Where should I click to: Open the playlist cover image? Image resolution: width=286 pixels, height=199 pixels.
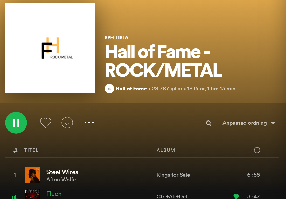coord(50,48)
